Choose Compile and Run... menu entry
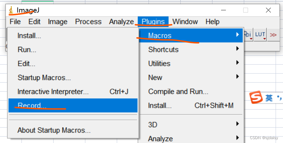The height and width of the screenshot is (143, 283). pos(192,92)
